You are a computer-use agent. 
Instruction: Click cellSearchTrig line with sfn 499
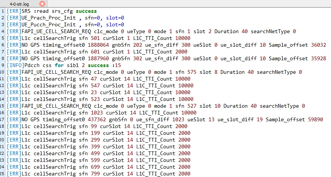(x=98, y=153)
